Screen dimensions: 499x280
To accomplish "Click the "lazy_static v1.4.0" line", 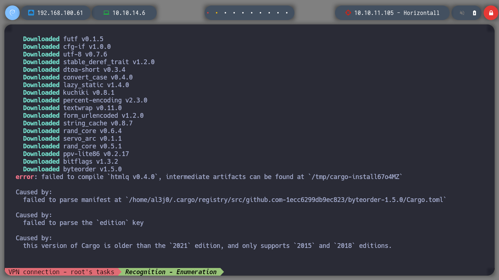I will click(x=96, y=85).
